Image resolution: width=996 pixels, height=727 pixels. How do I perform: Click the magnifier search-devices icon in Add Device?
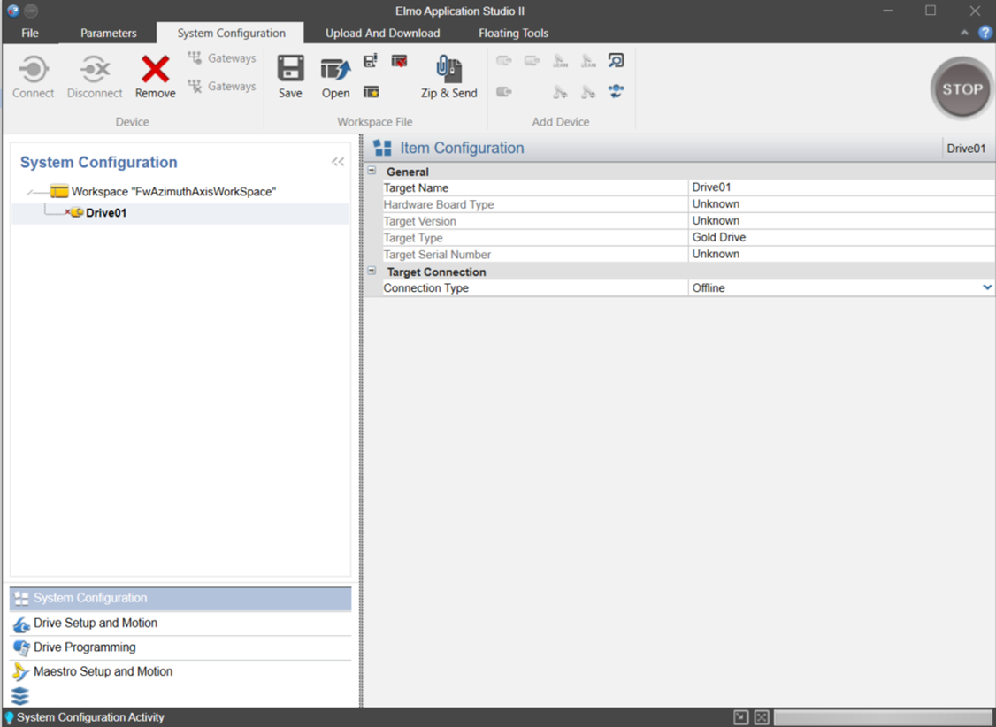pos(617,61)
